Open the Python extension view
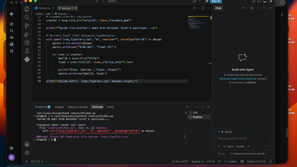Viewport: 297px width, 167px height. (x=27, y=59)
